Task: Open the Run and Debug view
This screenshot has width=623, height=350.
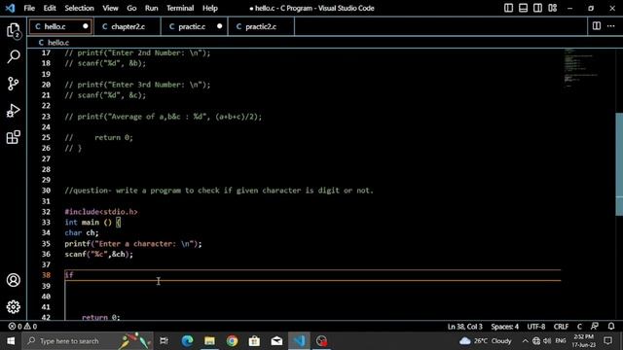Action: click(13, 111)
